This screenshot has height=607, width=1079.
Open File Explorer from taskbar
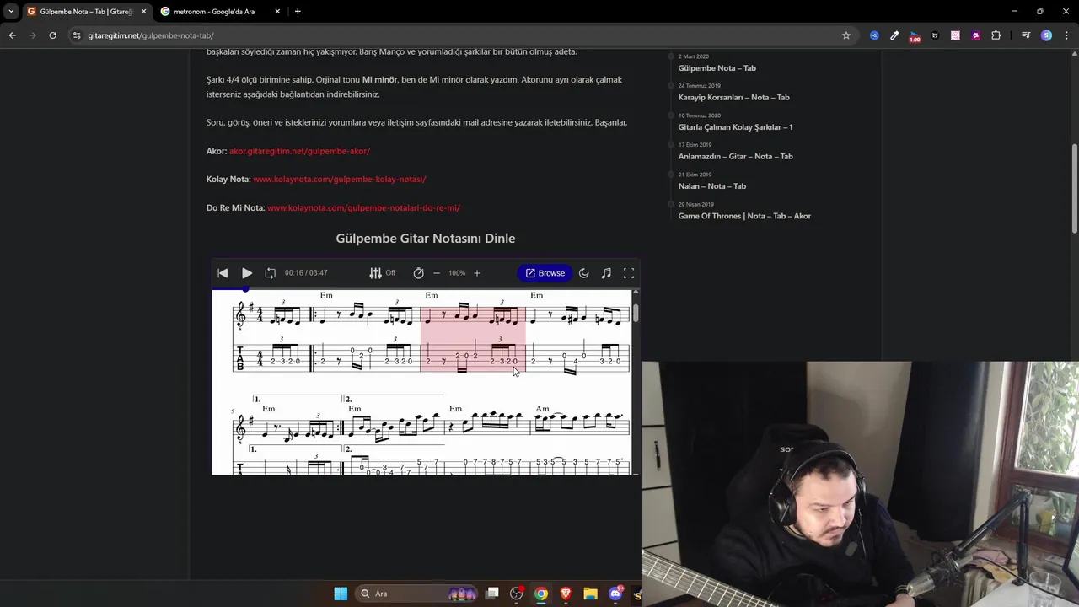point(590,594)
